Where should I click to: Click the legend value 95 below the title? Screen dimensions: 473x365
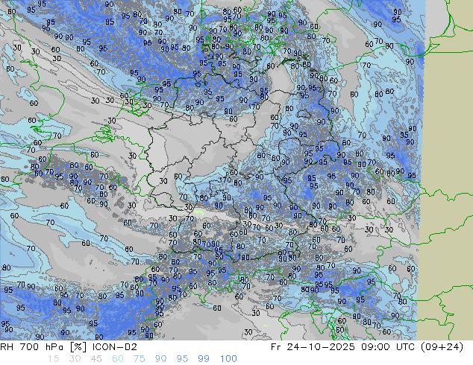(x=182, y=359)
